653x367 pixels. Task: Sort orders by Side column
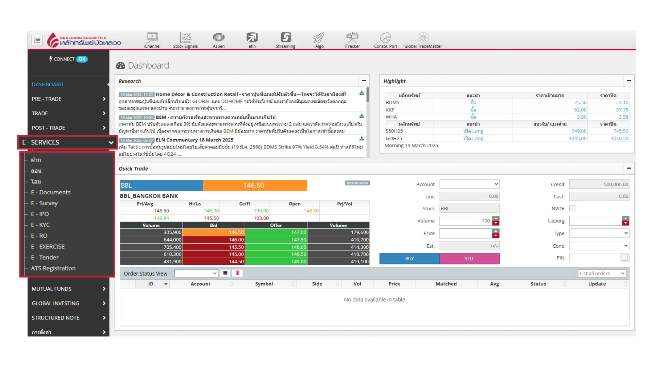pos(338,284)
